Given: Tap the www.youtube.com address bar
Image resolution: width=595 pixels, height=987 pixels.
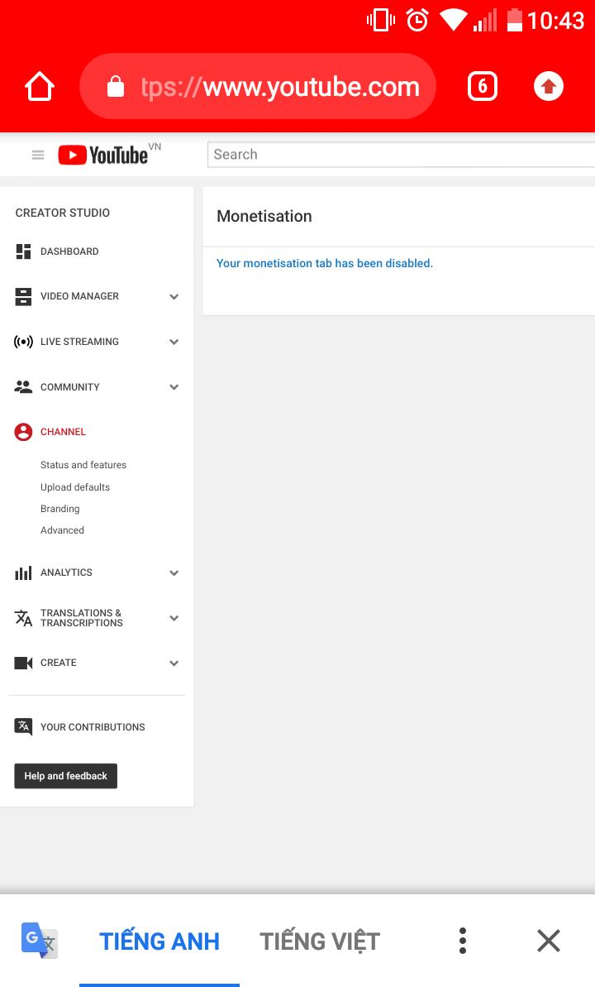Looking at the screenshot, I should click(258, 86).
